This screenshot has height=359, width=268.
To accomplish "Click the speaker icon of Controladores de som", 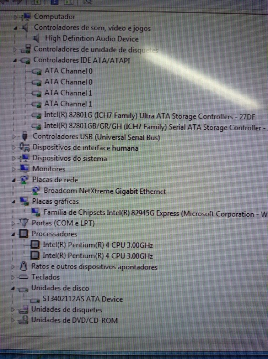I will point(25,28).
